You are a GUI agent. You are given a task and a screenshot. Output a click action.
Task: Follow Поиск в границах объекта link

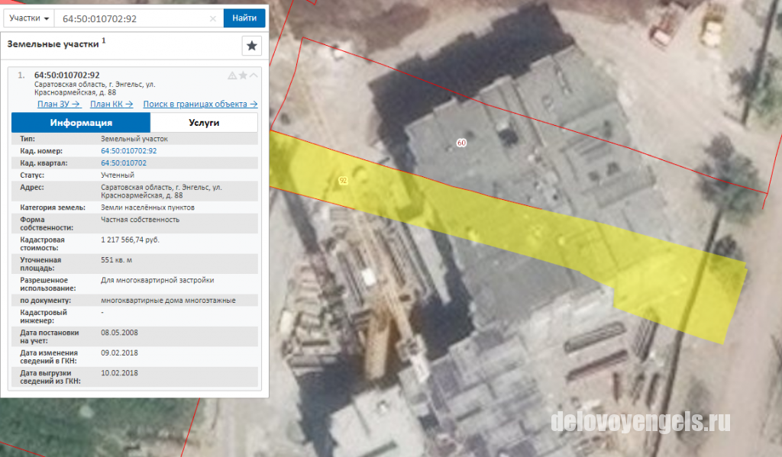pyautogui.click(x=200, y=105)
